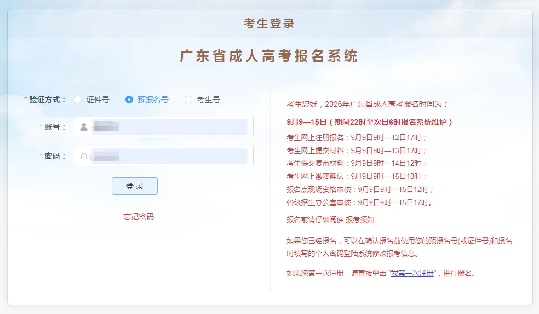The width and height of the screenshot is (539, 314).
Task: Click the 考生网上缴费确认 schedule line
Action: click(x=357, y=176)
